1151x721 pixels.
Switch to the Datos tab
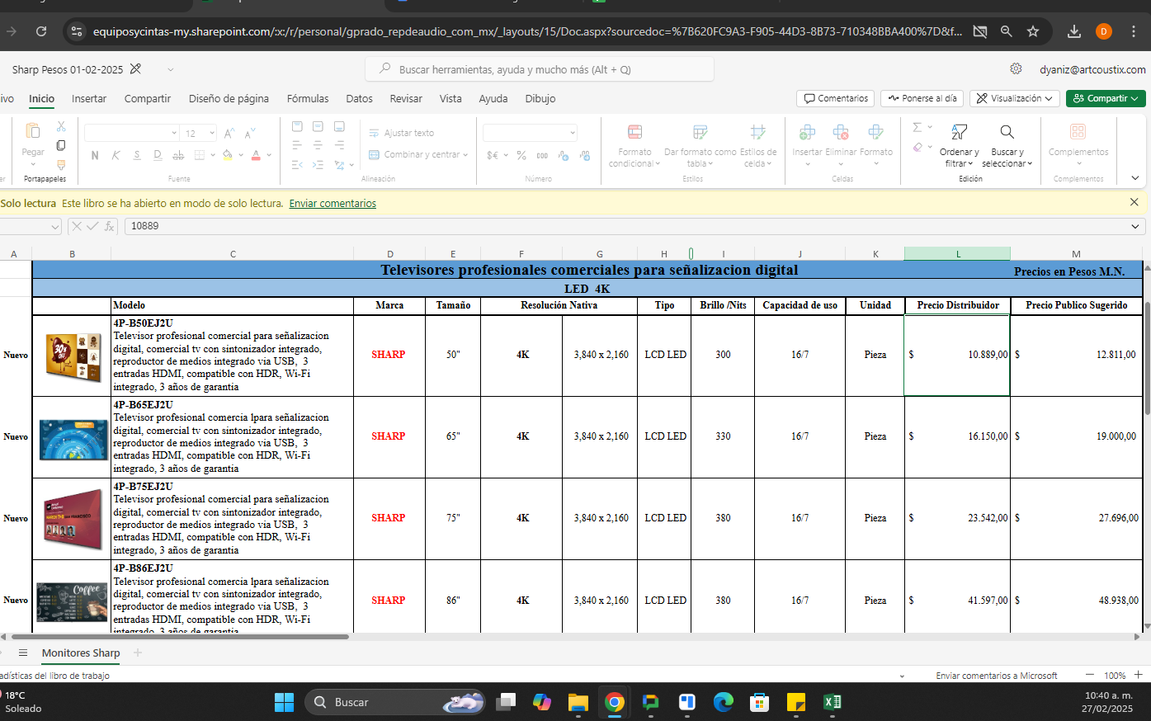click(359, 98)
